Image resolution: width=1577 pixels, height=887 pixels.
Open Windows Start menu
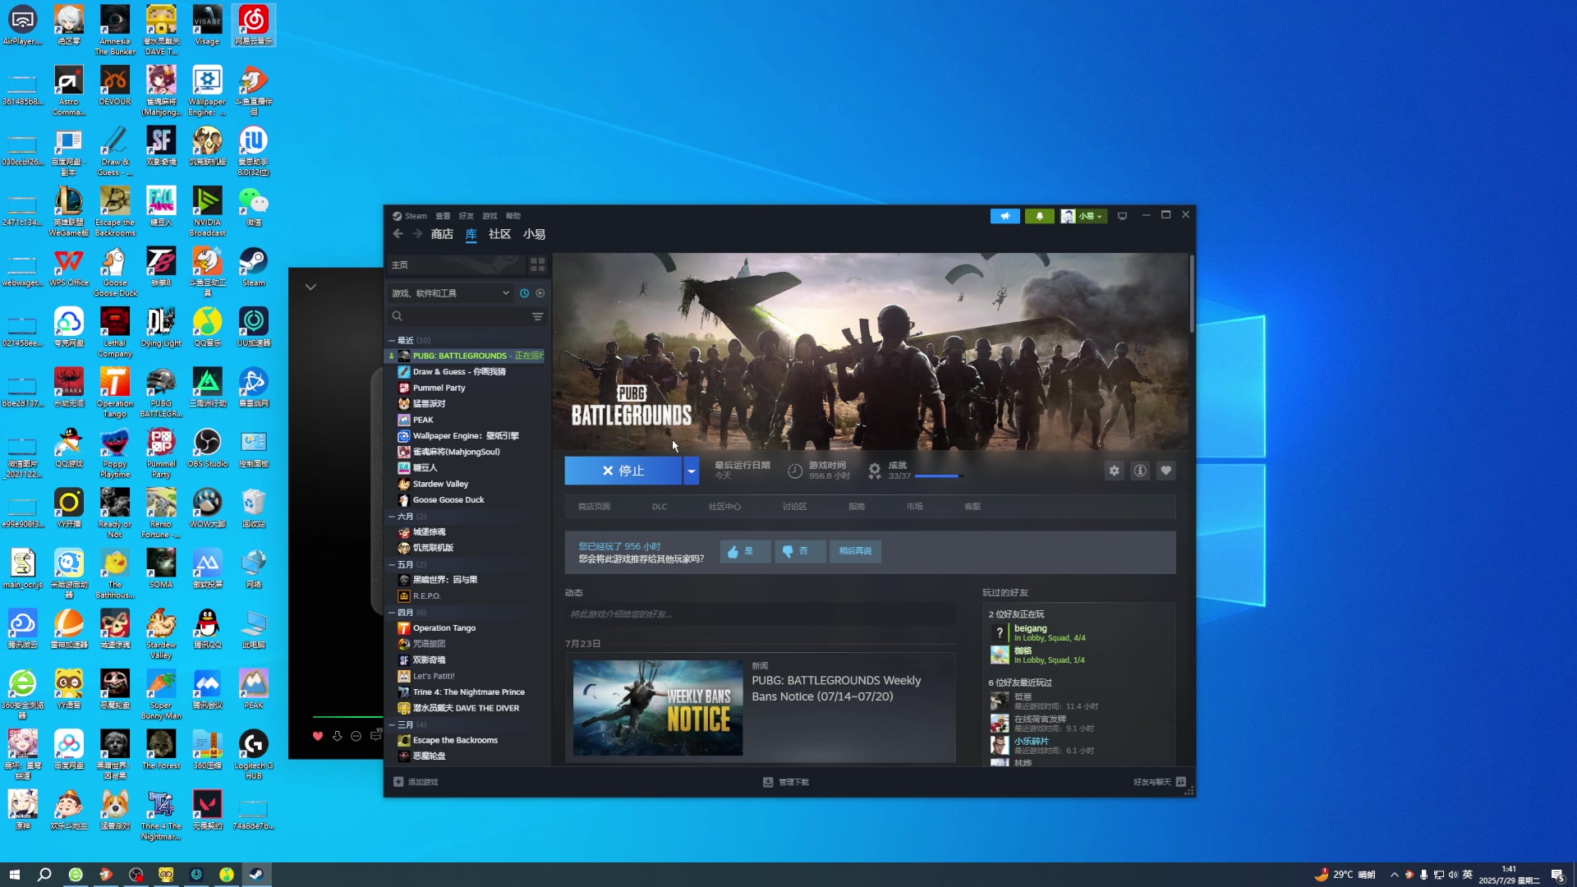tap(14, 875)
